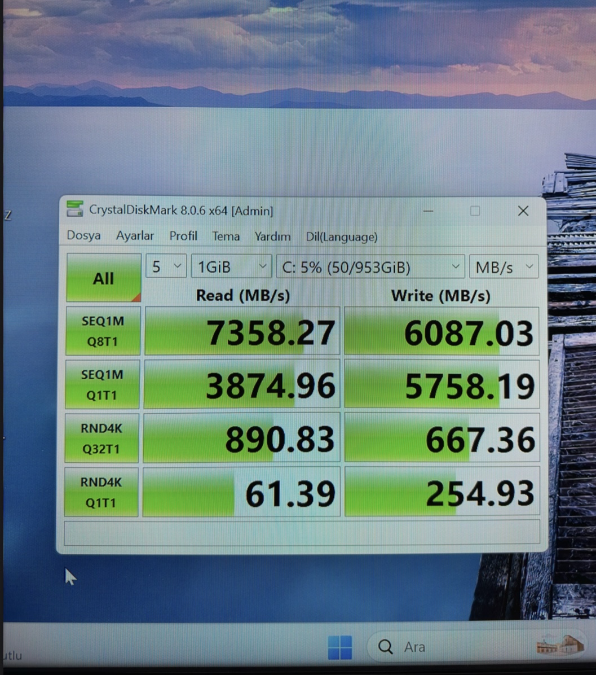This screenshot has height=675, width=596.
Task: Minimize the CrystalDiskMark window
Action: coord(429,211)
